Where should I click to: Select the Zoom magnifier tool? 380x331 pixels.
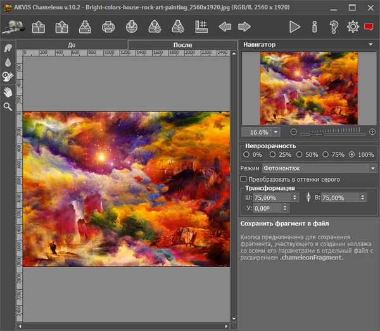click(x=8, y=106)
